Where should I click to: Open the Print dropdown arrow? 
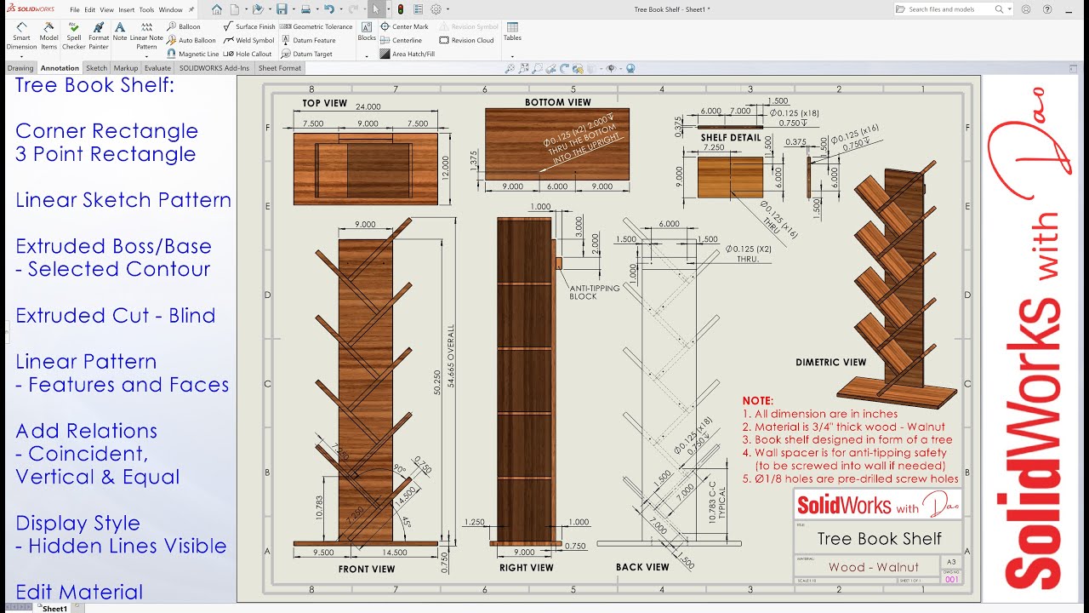[316, 9]
